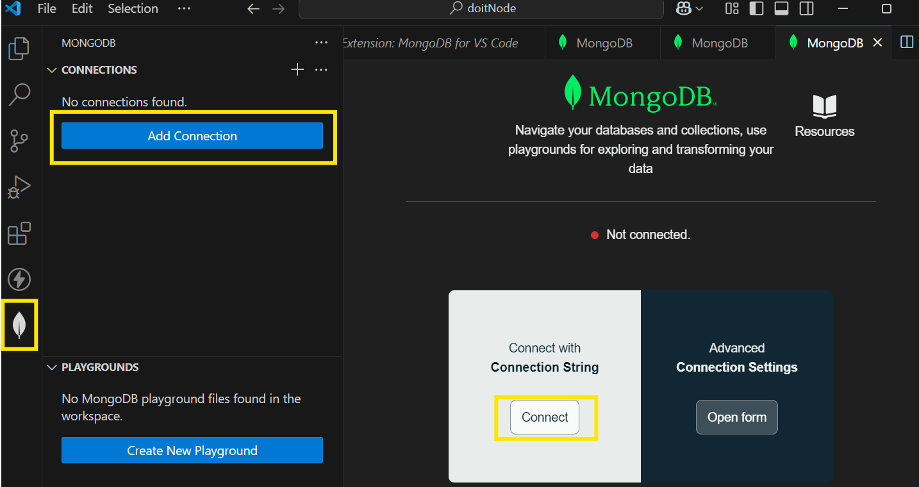Click the doitNode command center search box
This screenshot has width=919, height=487.
click(x=481, y=9)
